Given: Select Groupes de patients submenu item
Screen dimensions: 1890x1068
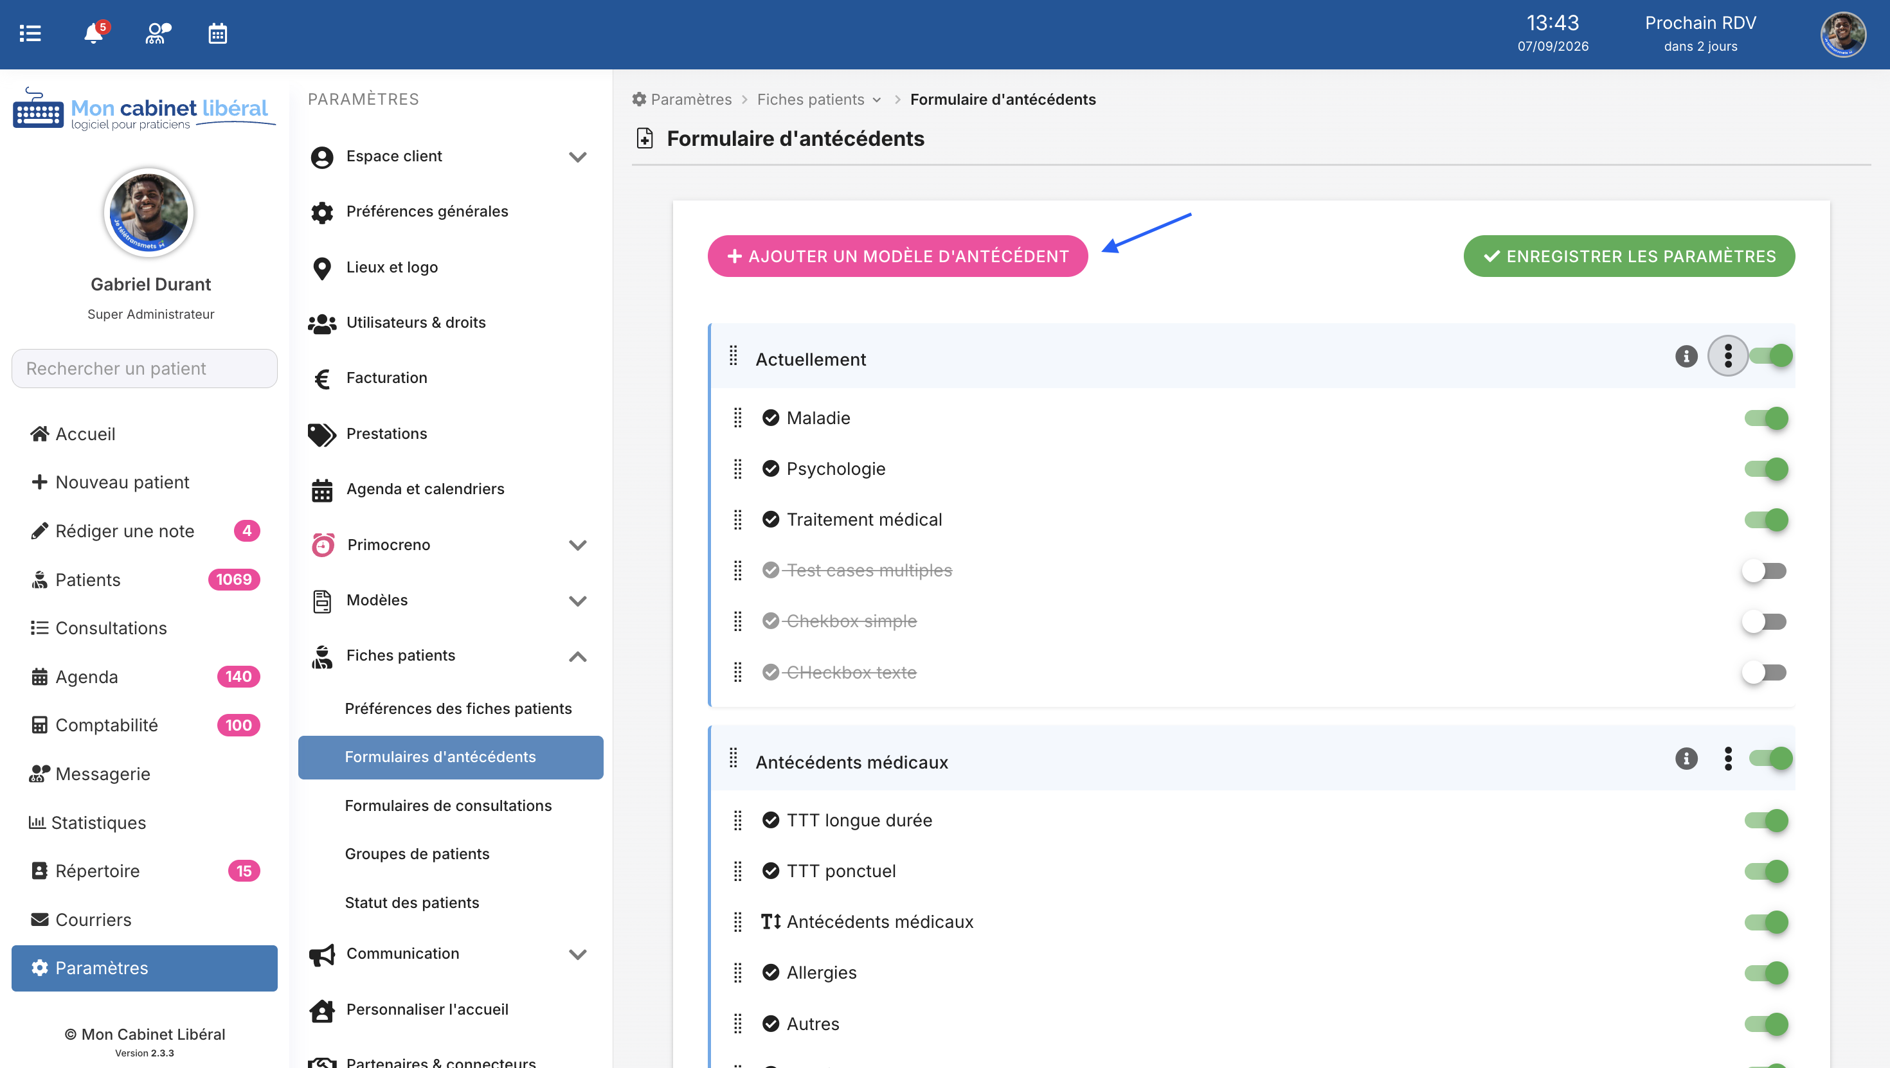Looking at the screenshot, I should click(x=417, y=854).
